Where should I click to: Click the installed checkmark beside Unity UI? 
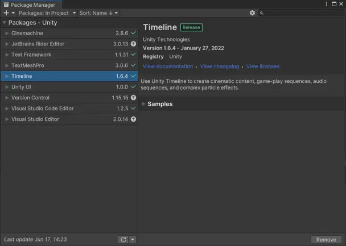tap(133, 87)
